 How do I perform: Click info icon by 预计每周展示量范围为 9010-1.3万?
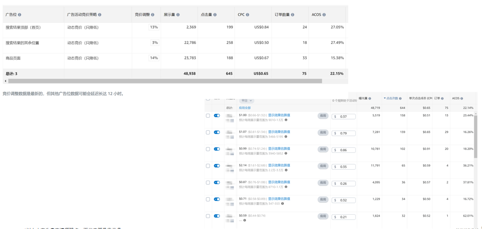pos(286,120)
